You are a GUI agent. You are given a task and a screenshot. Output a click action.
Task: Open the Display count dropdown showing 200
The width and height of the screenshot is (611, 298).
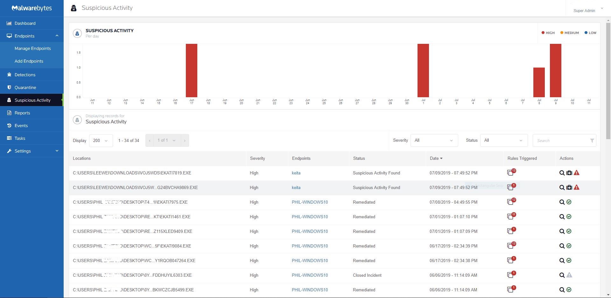point(101,140)
